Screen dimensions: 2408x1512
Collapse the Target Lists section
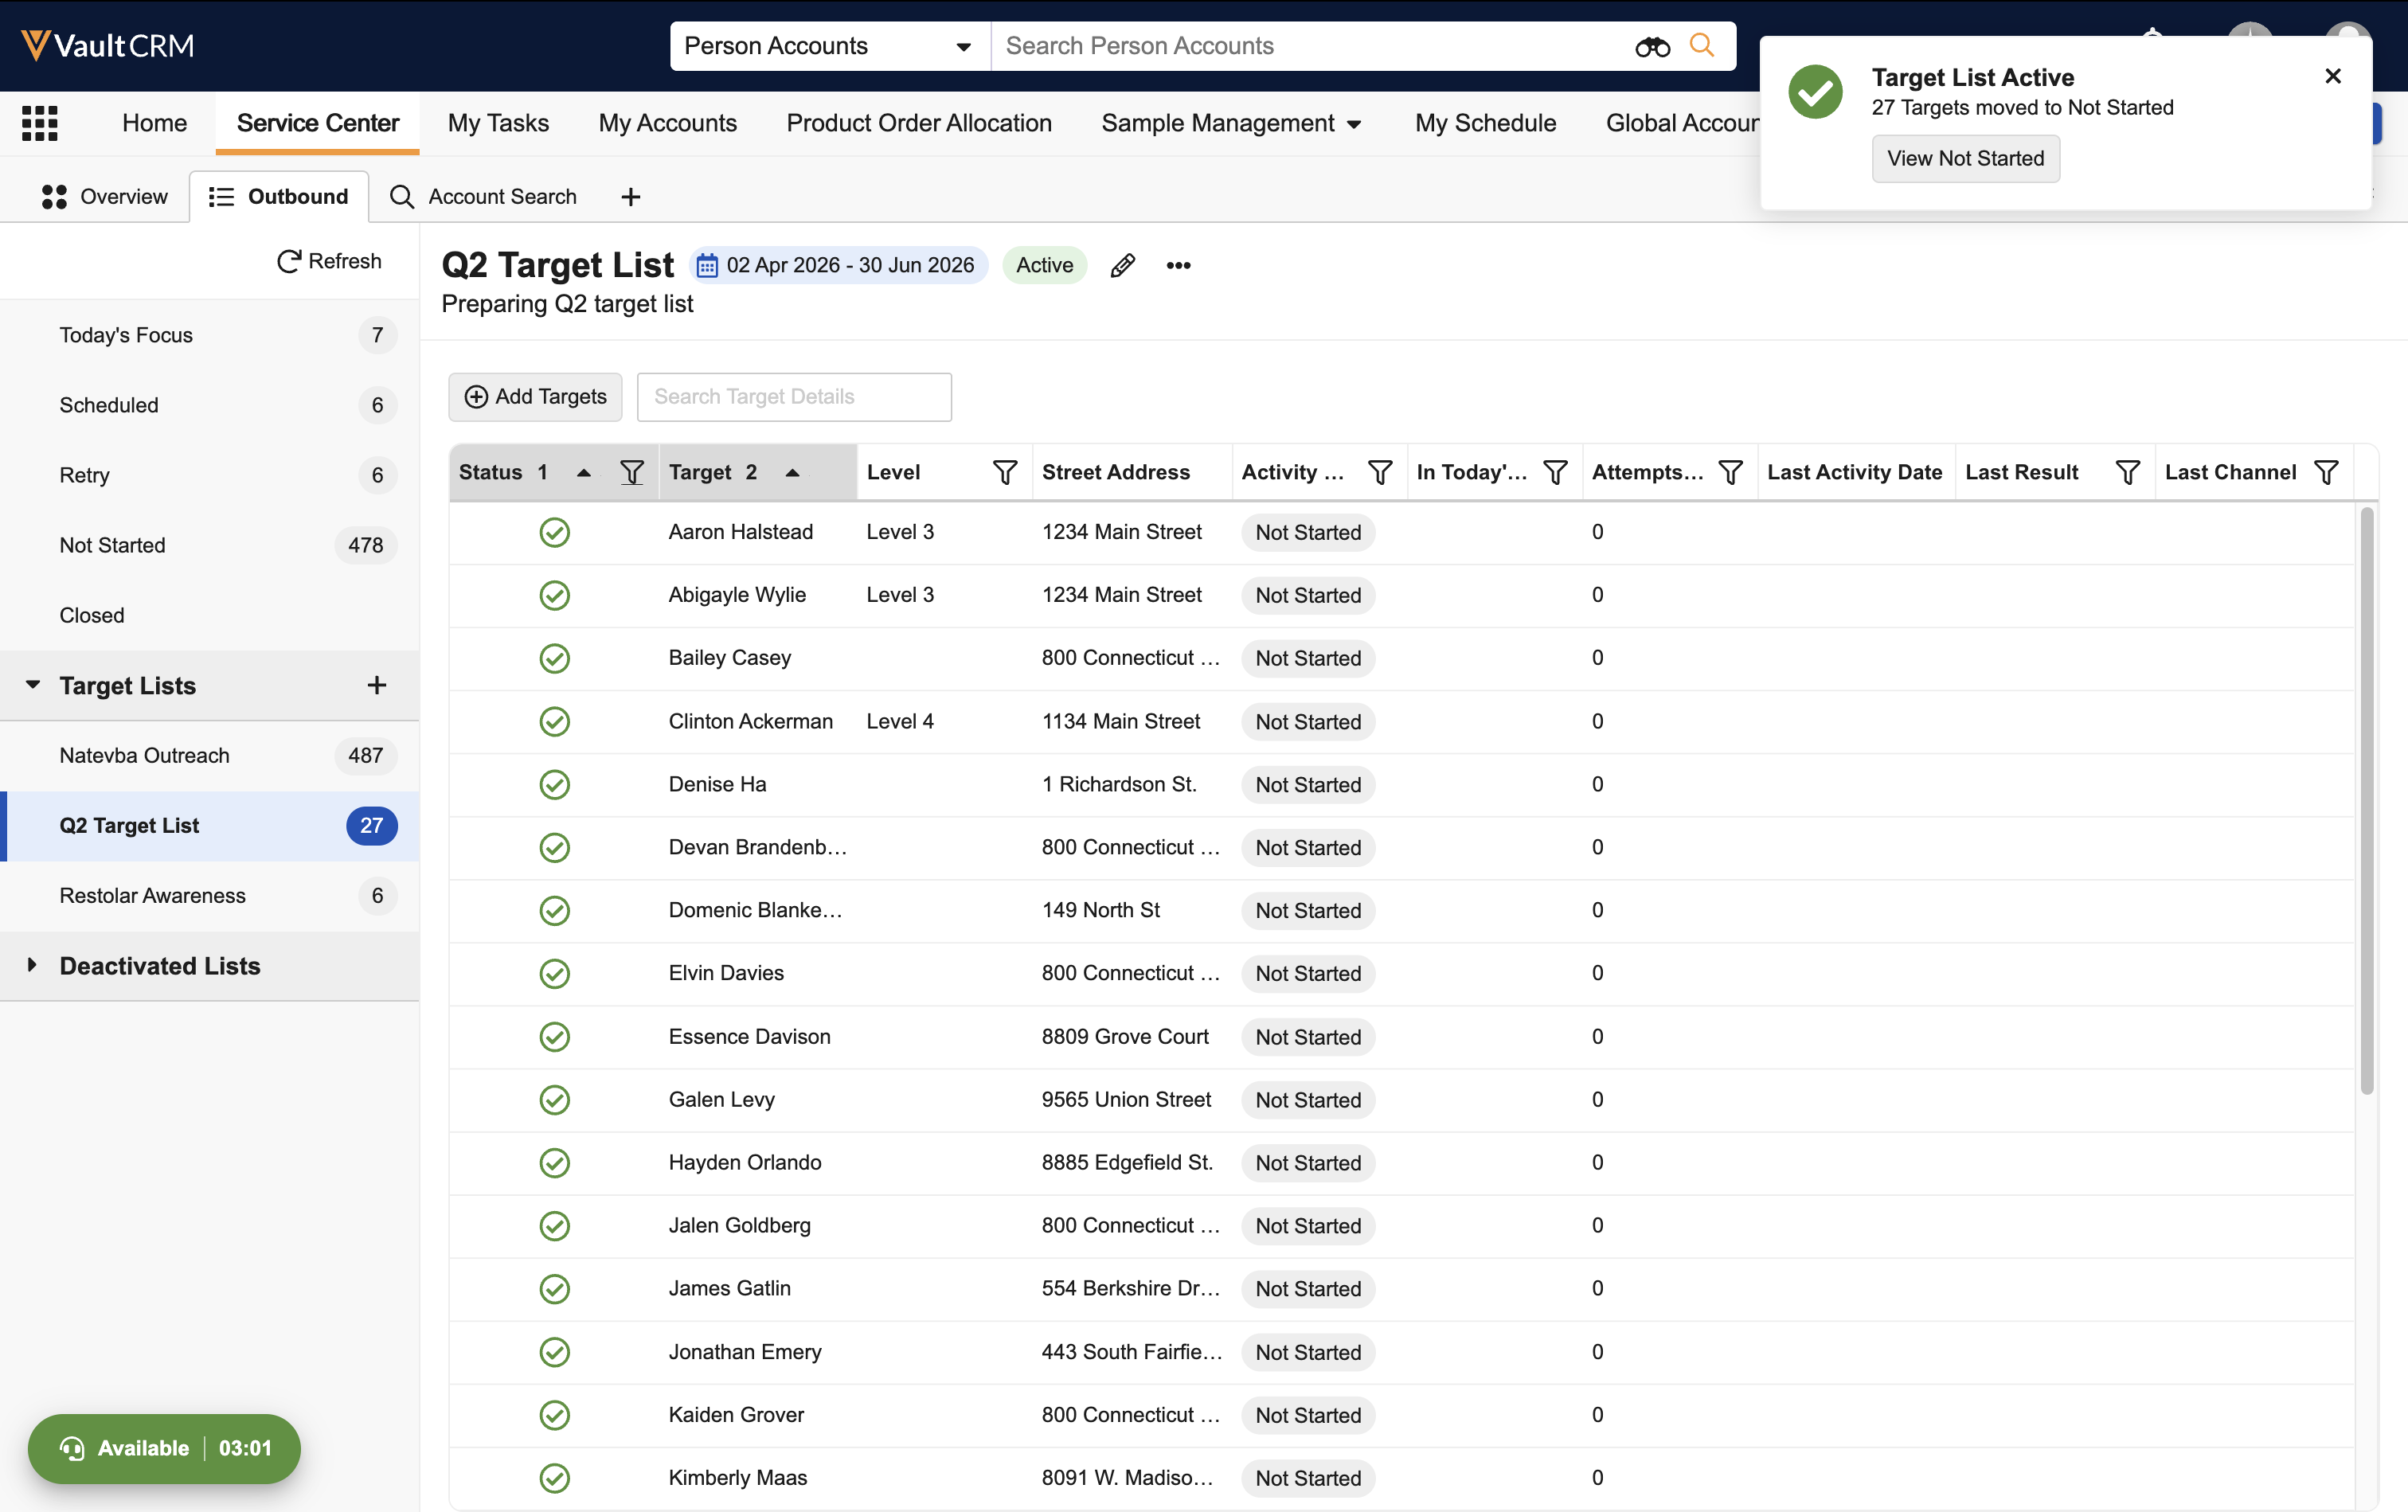pyautogui.click(x=33, y=685)
